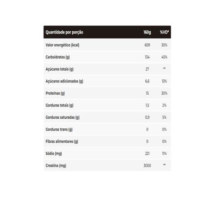Select the 221 sodium value

147,154
